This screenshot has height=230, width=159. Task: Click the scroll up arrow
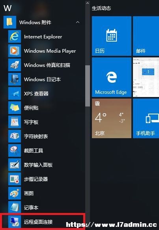[x=88, y=3]
